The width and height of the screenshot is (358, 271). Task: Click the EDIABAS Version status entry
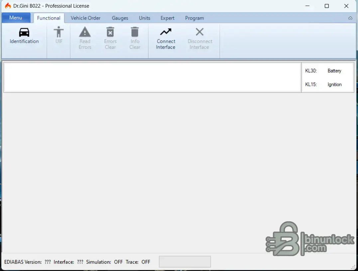[x=27, y=262]
